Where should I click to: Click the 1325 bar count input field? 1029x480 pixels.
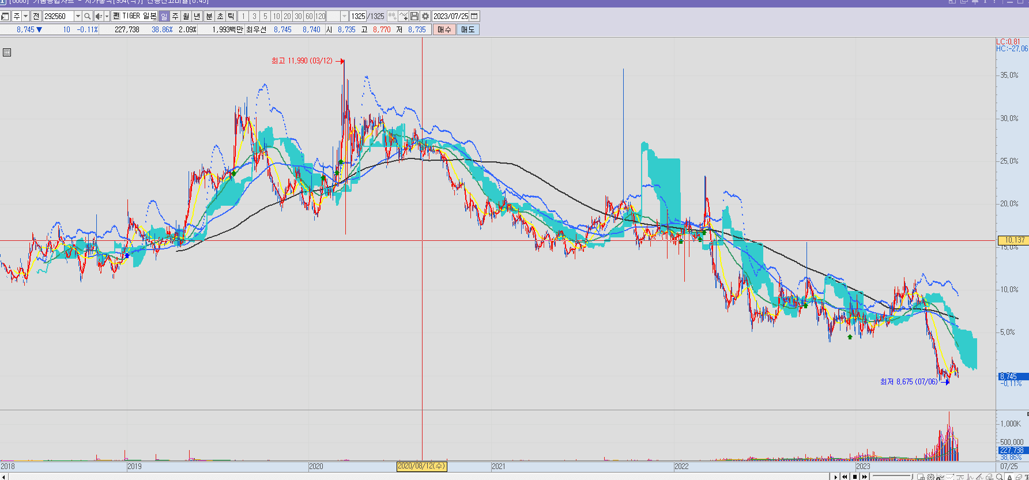click(359, 16)
